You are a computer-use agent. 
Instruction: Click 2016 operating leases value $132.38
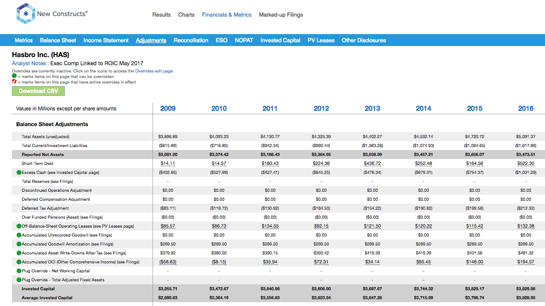(x=526, y=226)
